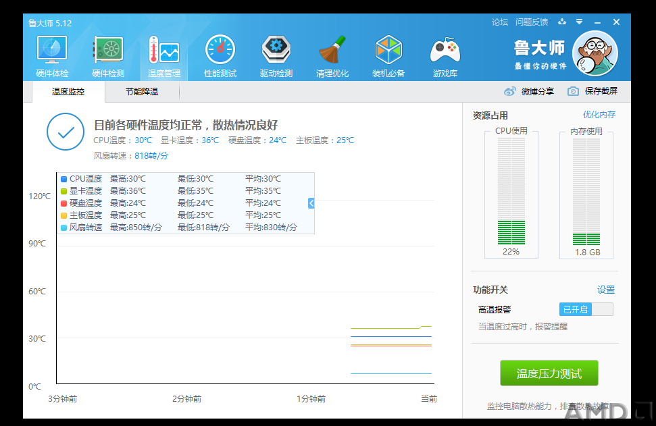Toggle the 风扇转速 cyan legend swatch
This screenshot has width=656, height=426.
click(64, 228)
